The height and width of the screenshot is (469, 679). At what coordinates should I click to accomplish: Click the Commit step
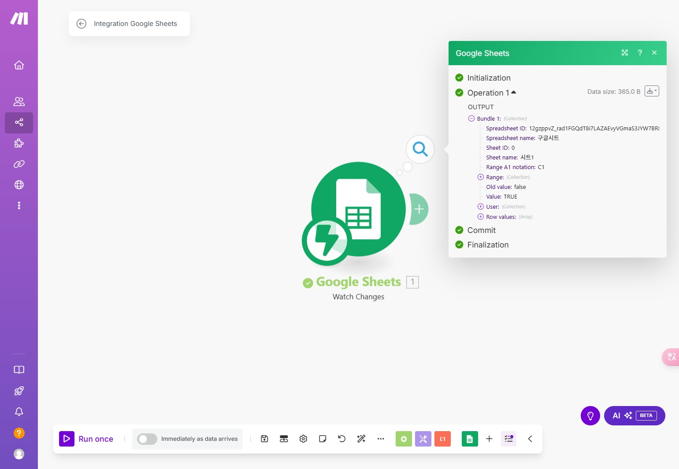(x=482, y=230)
